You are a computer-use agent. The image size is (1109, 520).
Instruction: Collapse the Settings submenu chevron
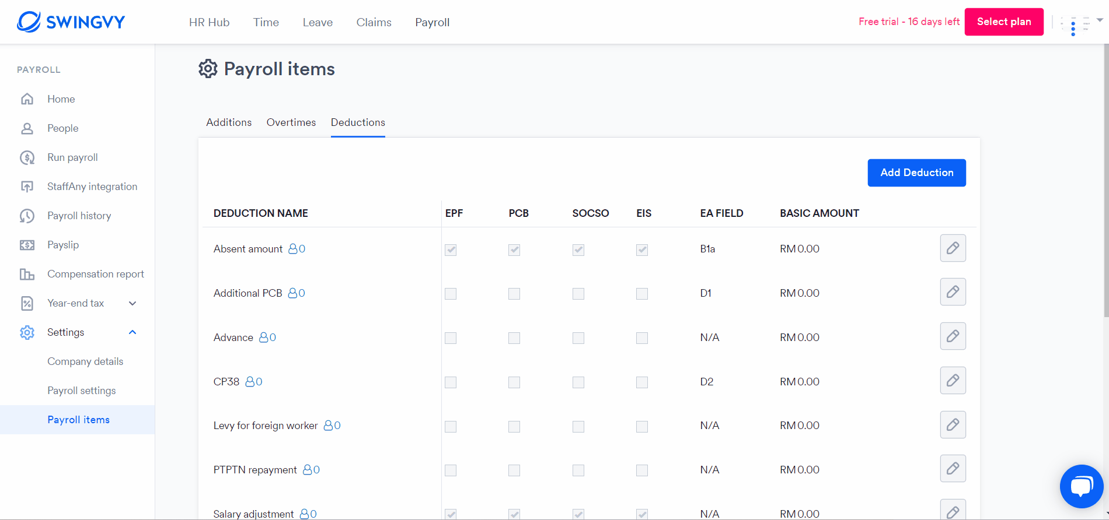pos(132,332)
